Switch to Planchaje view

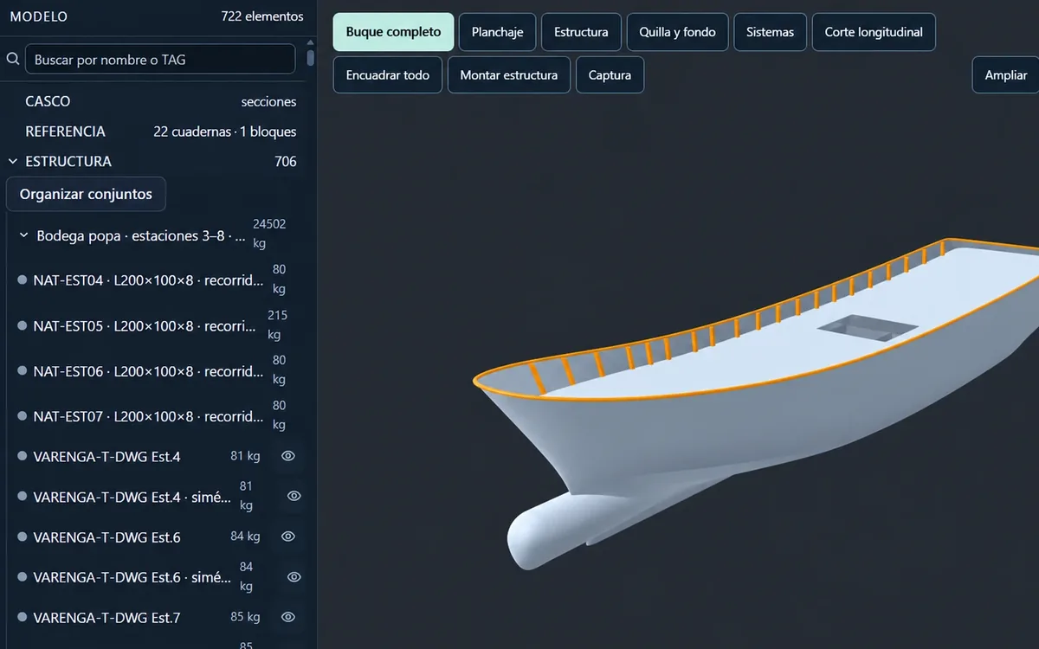coord(497,32)
